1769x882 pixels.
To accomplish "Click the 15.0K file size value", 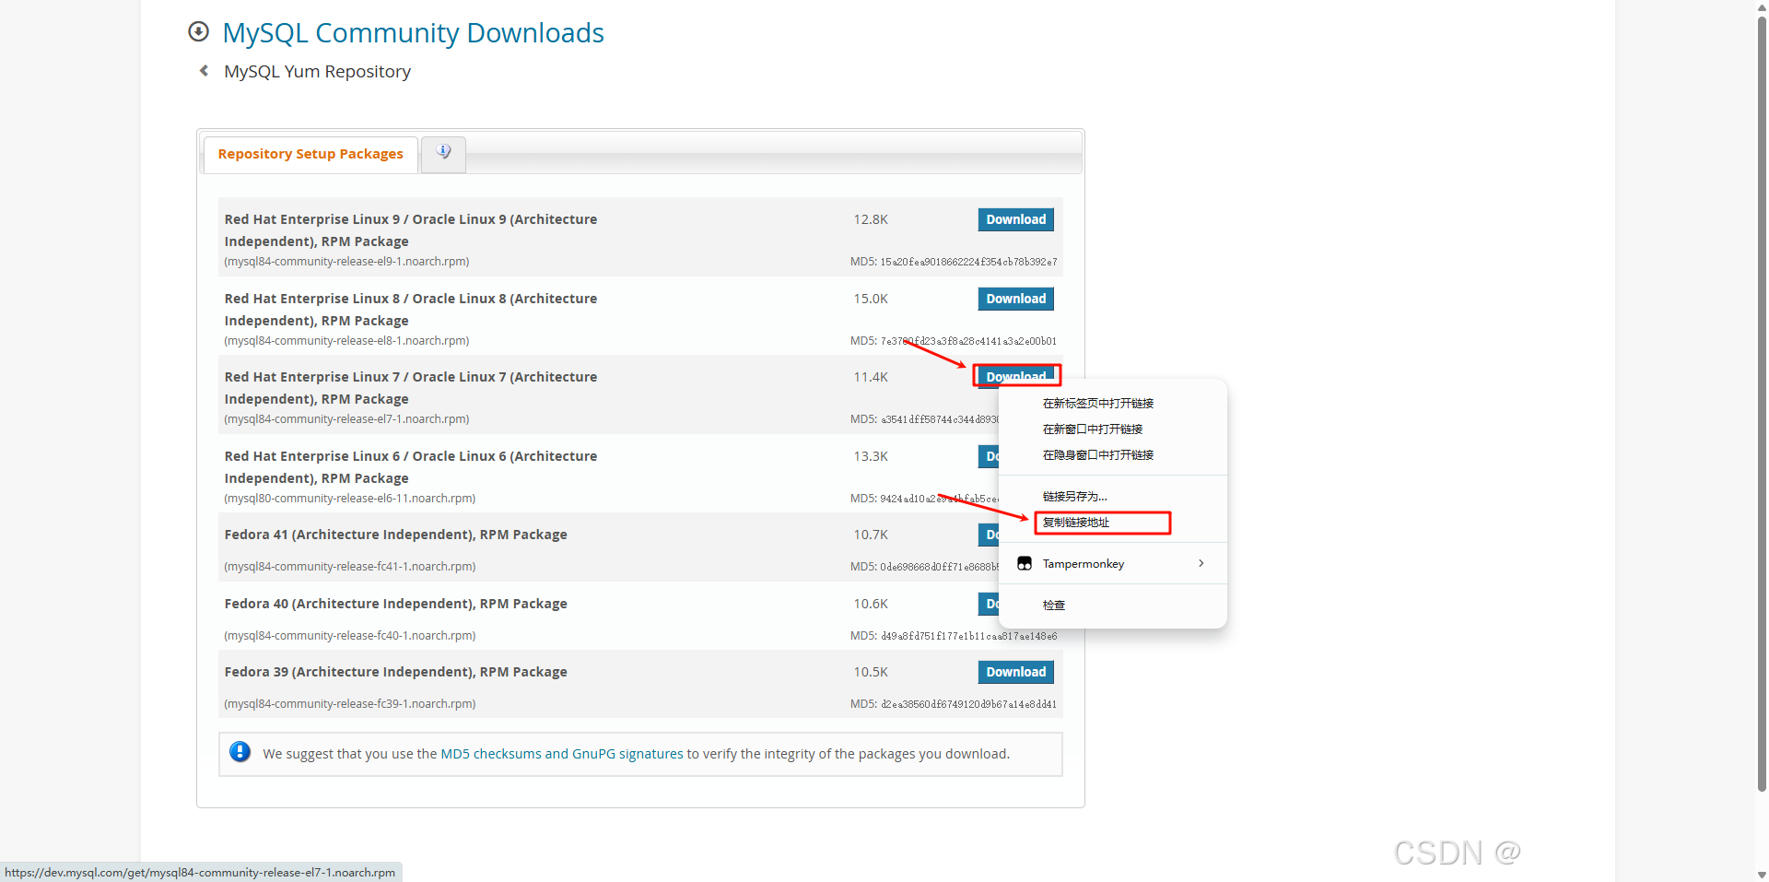I will [871, 299].
